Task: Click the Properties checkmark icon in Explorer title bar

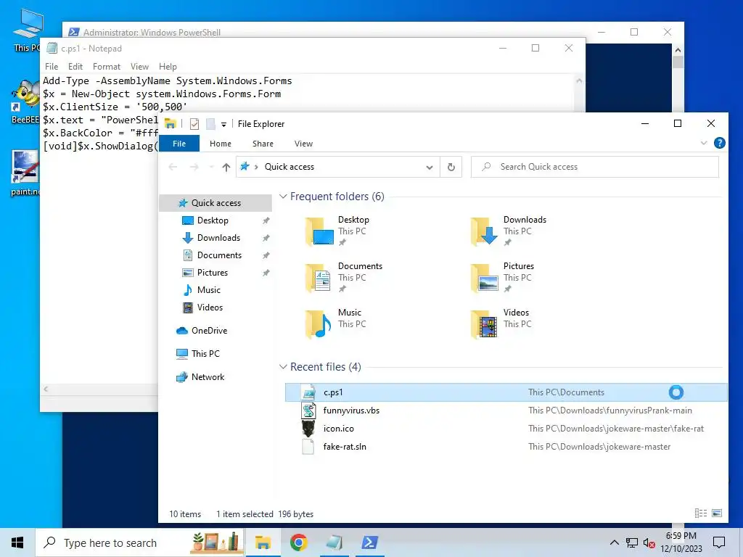Action: (x=194, y=124)
